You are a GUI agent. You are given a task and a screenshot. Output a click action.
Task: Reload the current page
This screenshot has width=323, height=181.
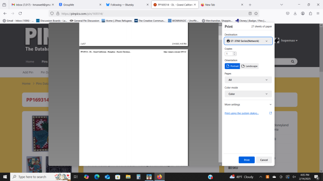pyautogui.click(x=20, y=13)
